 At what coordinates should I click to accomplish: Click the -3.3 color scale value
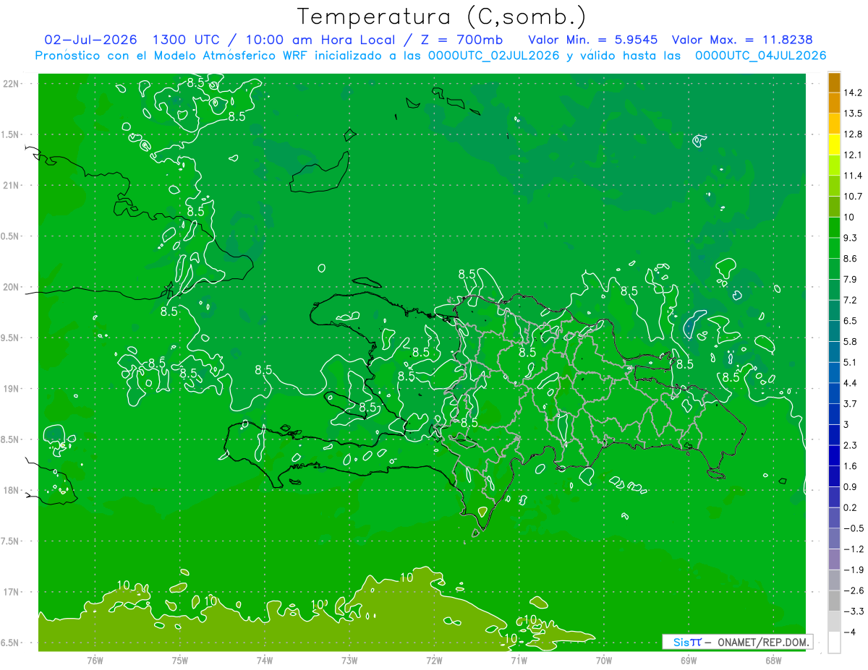(854, 611)
